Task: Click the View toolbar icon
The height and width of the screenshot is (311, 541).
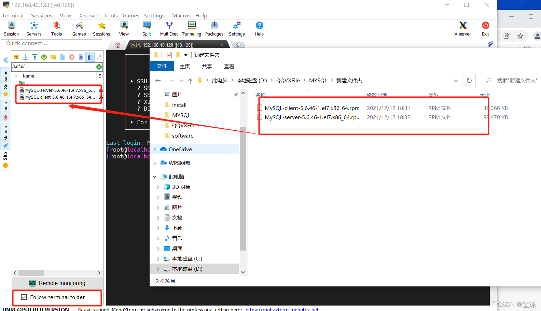Action: click(124, 29)
